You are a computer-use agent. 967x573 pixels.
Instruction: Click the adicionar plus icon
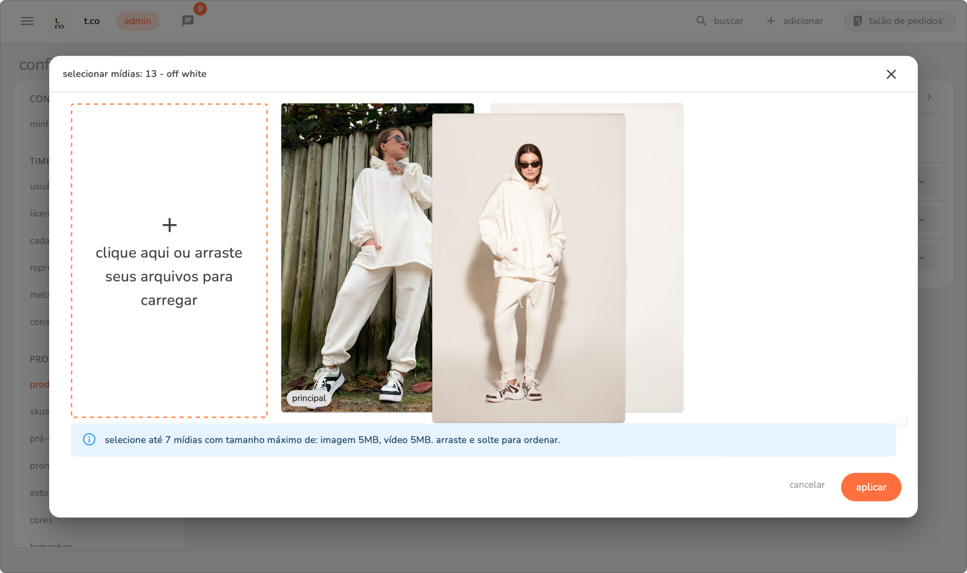pos(771,21)
